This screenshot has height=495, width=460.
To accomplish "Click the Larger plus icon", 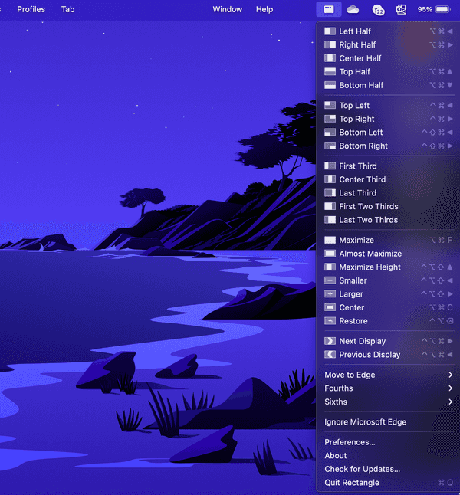I will click(330, 294).
